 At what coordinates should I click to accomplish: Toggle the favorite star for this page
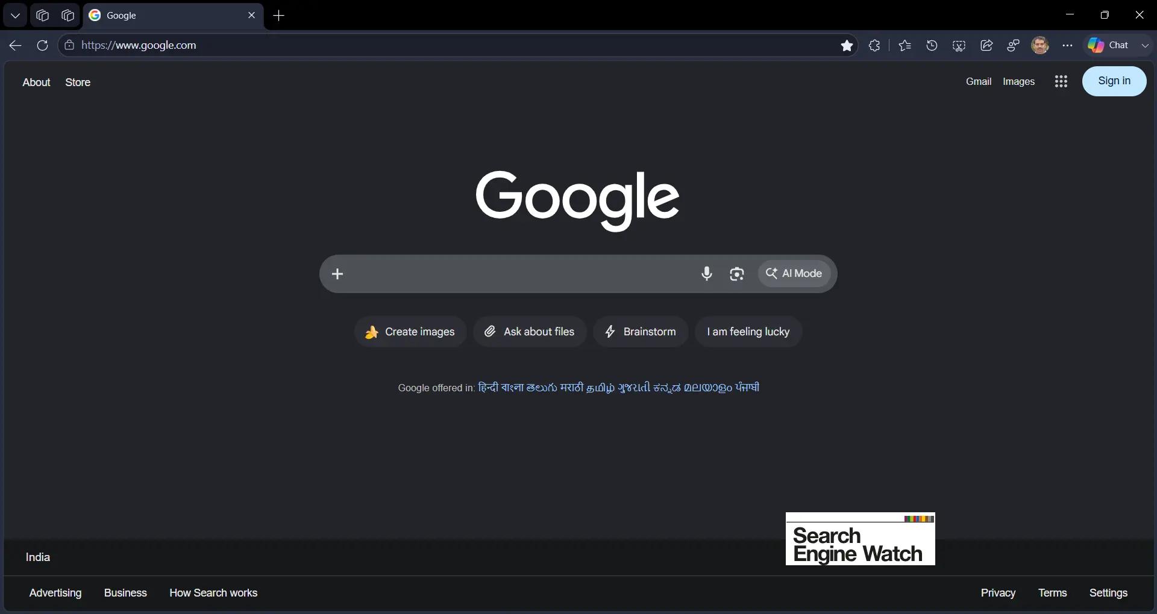847,45
